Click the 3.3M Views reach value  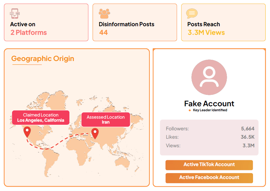point(206,33)
